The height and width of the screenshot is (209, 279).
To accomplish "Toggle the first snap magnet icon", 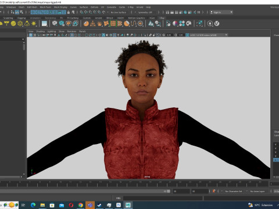I will (81, 12).
